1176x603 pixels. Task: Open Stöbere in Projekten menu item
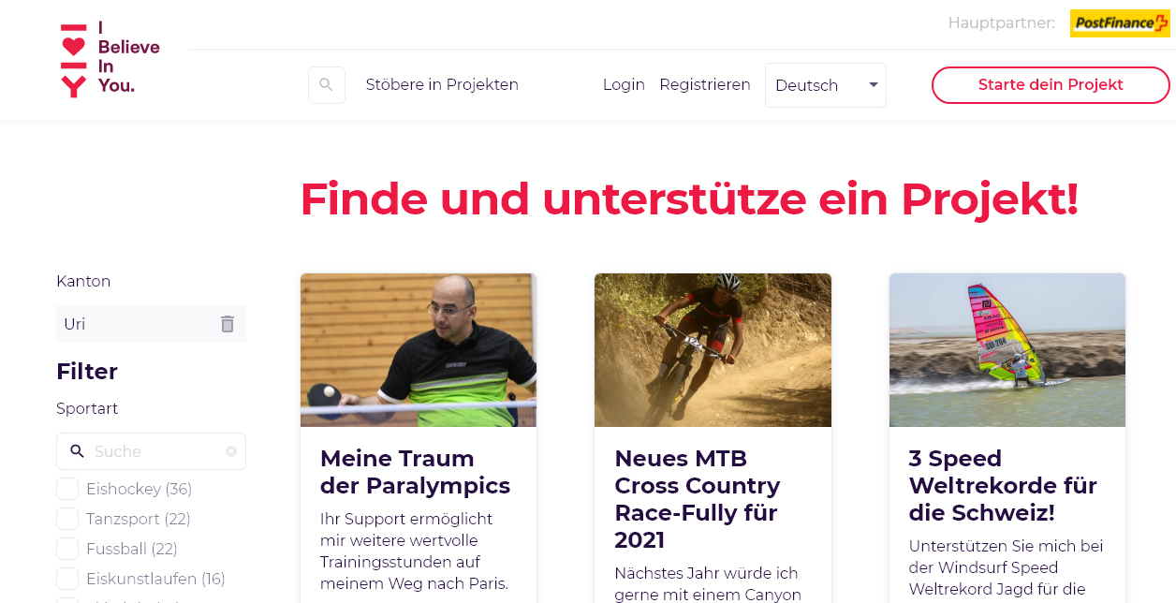[x=442, y=85]
